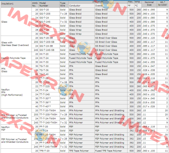Screen dimensions: 169x153
Task: Select model number GG-T-24-SB
Action: (46, 46)
